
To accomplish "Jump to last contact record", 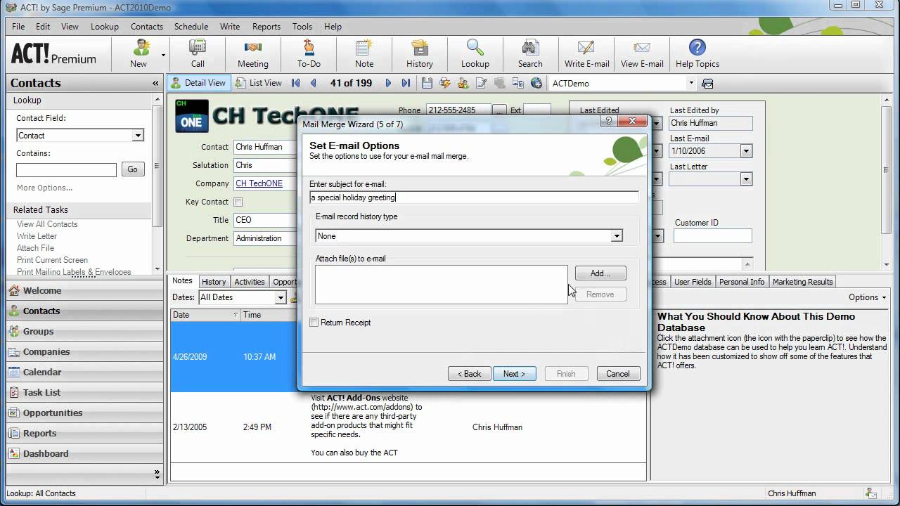I will click(x=406, y=83).
